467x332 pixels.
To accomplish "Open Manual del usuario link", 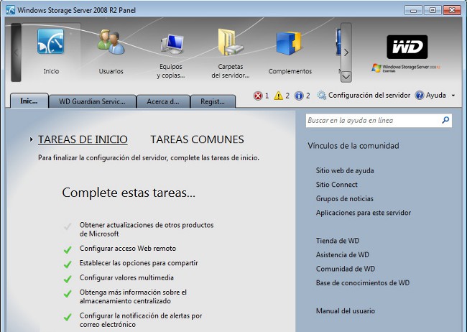I will pos(346,310).
